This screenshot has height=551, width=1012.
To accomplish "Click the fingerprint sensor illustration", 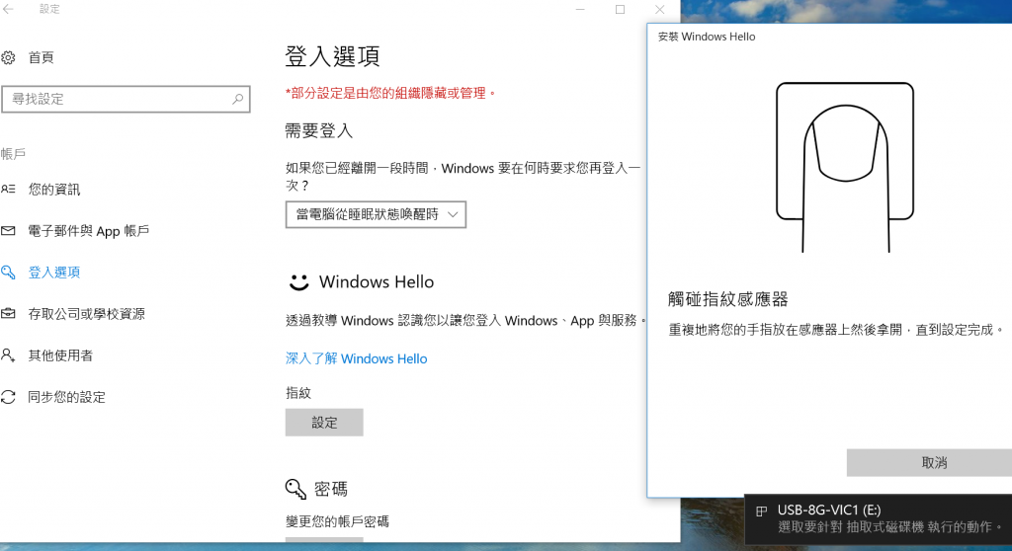I will (x=845, y=167).
